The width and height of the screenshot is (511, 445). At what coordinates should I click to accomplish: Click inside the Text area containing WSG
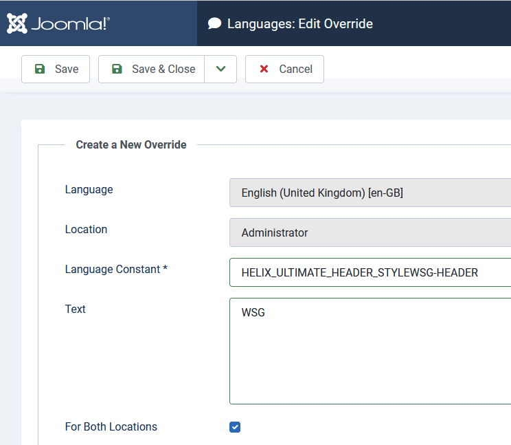pos(371,351)
